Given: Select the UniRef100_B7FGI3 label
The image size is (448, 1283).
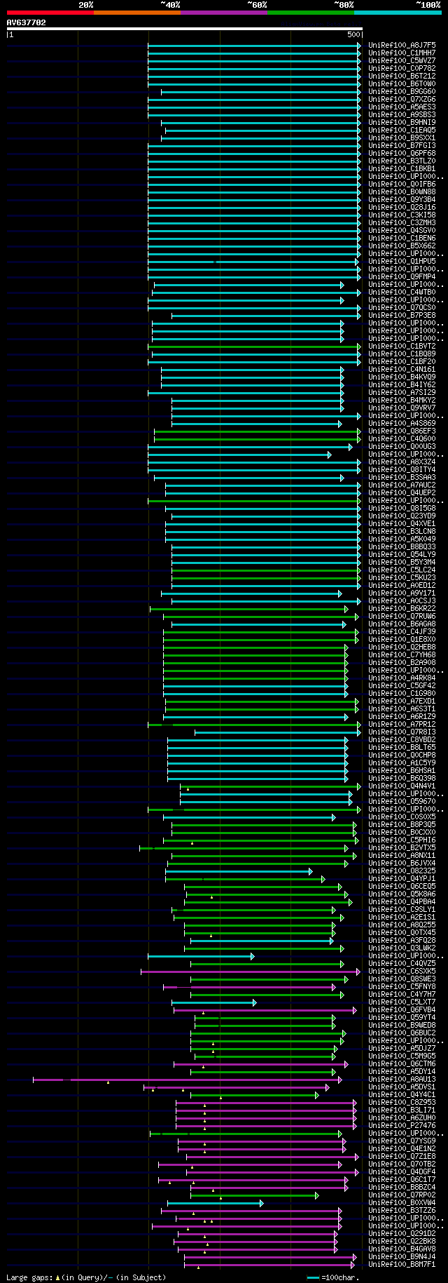Looking at the screenshot, I should 402,145.
